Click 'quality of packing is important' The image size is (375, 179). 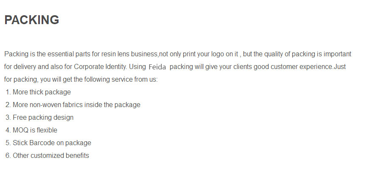click(308, 54)
